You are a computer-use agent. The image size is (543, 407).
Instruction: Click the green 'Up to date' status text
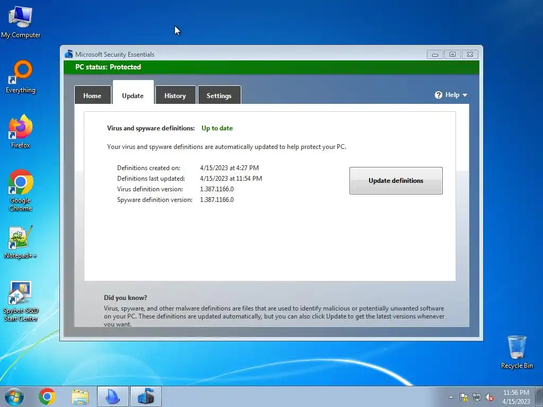[x=217, y=128]
